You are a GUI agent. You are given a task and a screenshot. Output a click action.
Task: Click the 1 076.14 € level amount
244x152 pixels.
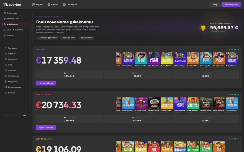point(69,76)
